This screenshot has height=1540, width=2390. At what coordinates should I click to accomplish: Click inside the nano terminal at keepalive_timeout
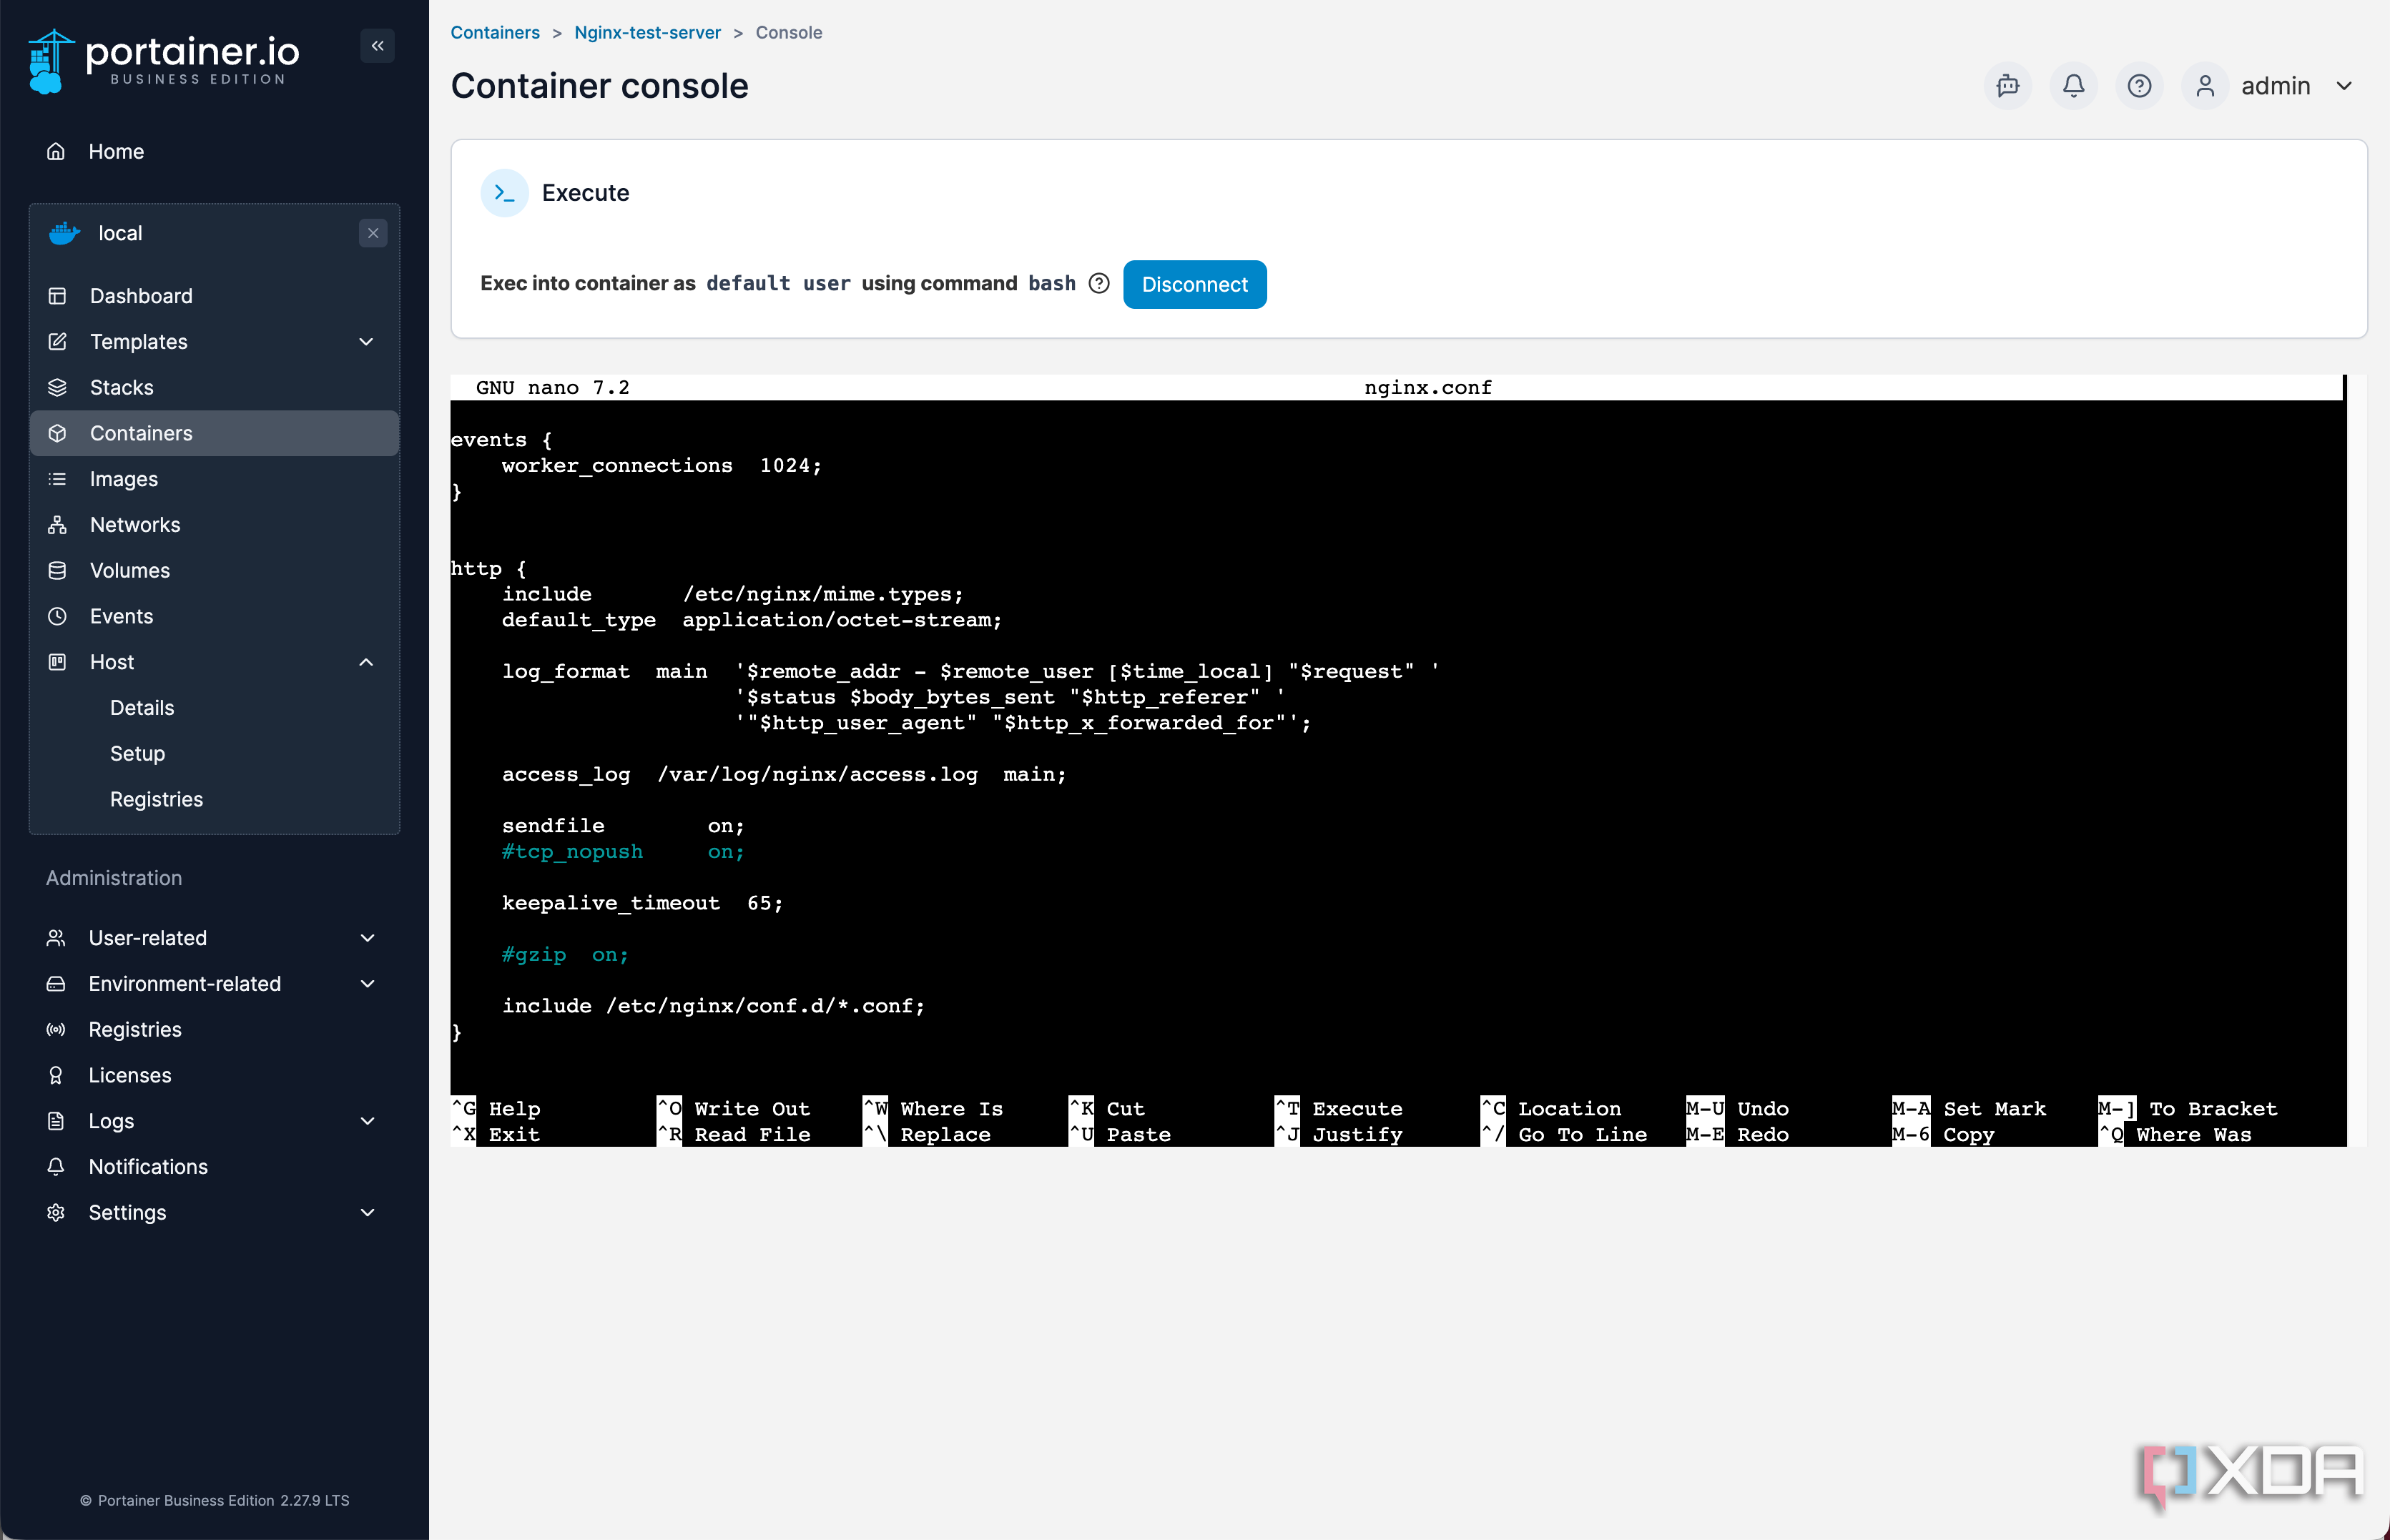click(611, 903)
